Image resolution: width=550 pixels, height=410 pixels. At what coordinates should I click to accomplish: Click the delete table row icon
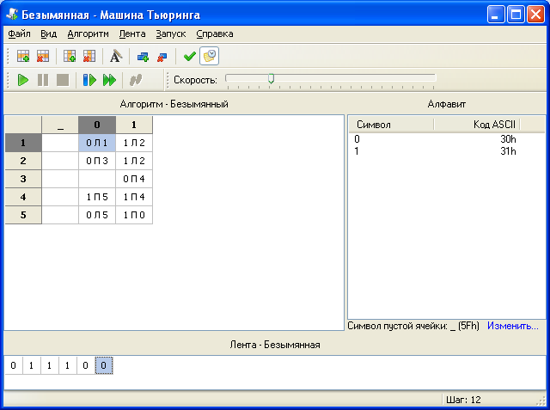(43, 56)
